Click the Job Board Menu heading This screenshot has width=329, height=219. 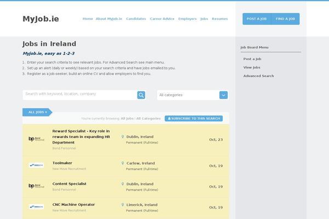254,48
